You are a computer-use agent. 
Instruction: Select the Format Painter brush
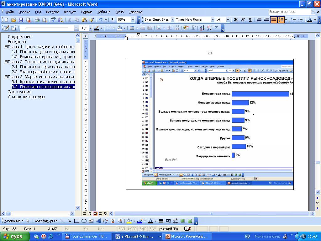click(92, 20)
